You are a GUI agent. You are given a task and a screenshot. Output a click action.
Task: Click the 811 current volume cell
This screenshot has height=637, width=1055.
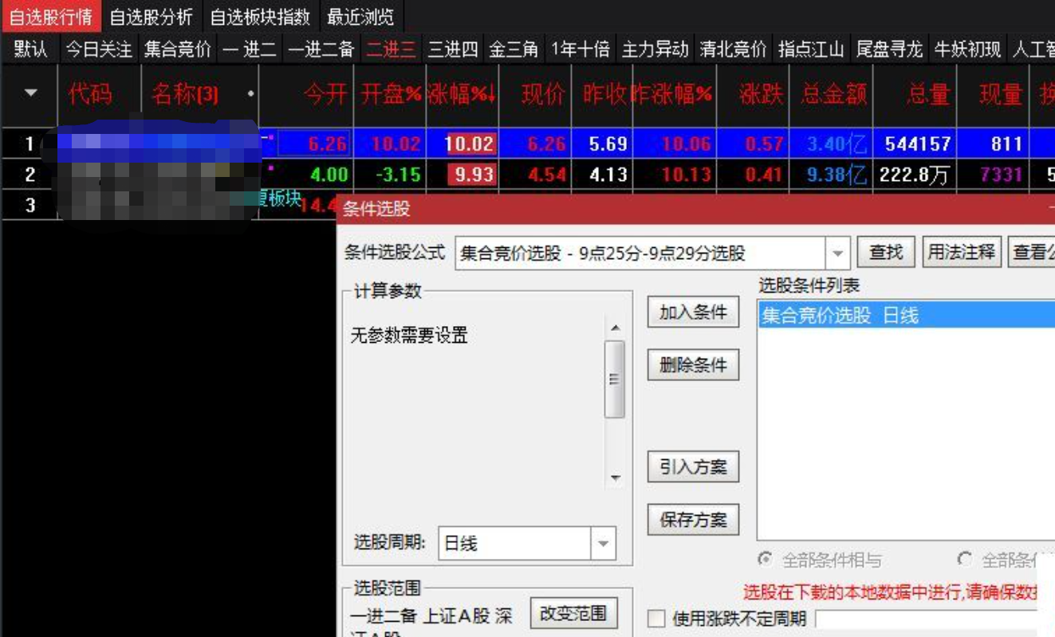pos(1006,144)
